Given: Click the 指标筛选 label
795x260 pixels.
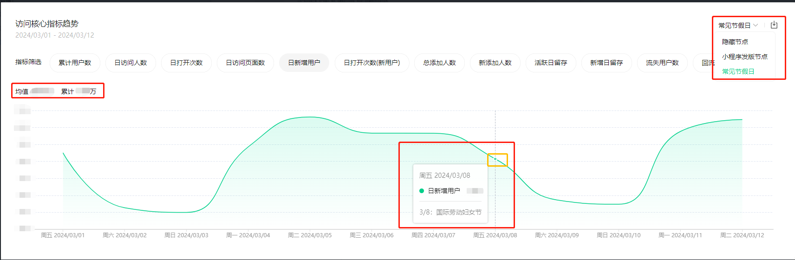Looking at the screenshot, I should coord(28,62).
